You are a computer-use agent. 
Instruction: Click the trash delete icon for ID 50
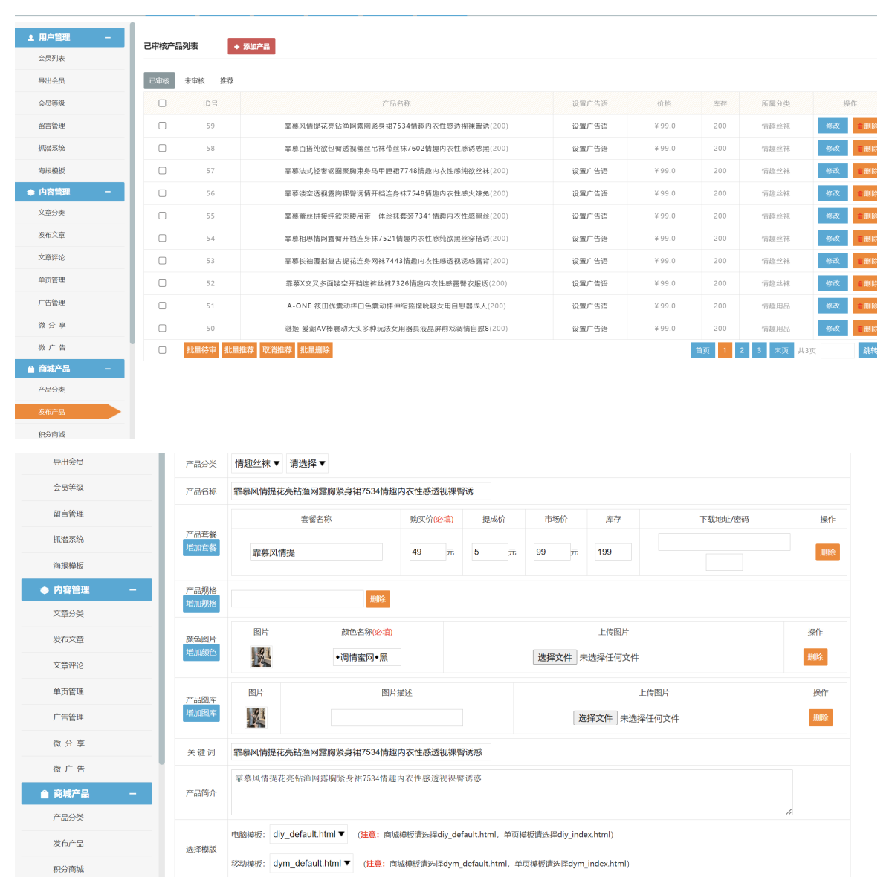coord(860,329)
